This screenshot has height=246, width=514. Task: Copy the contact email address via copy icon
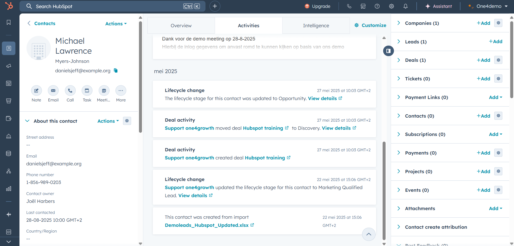click(x=116, y=71)
